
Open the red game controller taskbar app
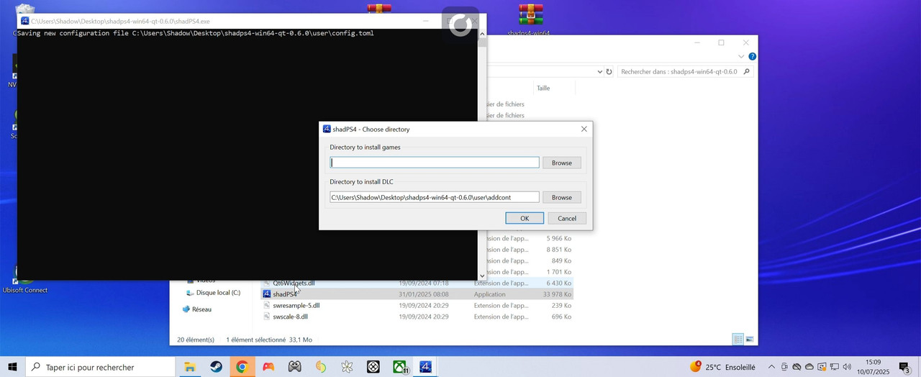268,367
